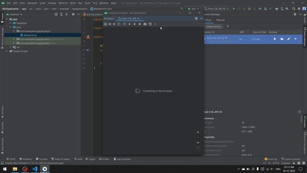Zoom in the emulator with plus icon
307x173 pixels.
click(x=198, y=132)
